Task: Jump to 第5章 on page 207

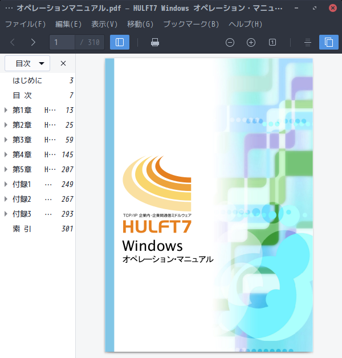Action: pyautogui.click(x=38, y=169)
